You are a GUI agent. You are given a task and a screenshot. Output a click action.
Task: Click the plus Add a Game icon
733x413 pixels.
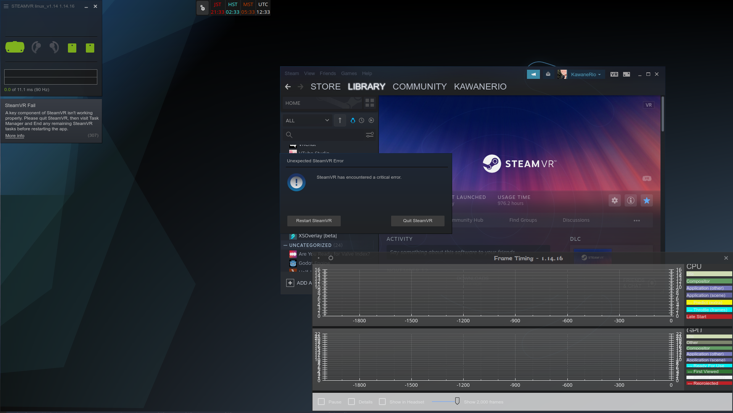(290, 283)
